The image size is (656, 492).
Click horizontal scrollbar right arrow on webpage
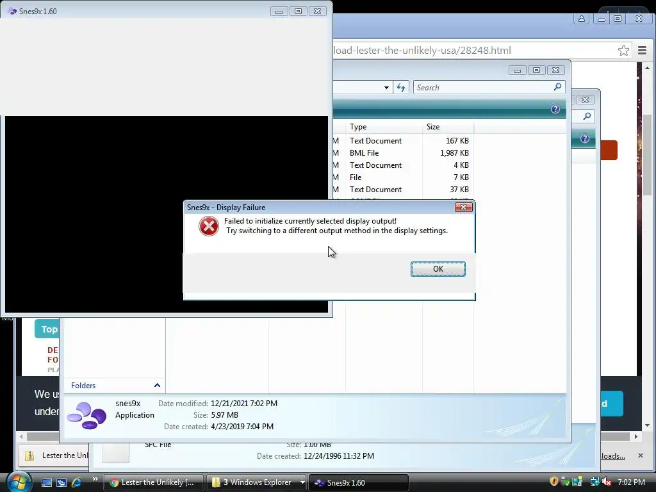click(x=636, y=436)
